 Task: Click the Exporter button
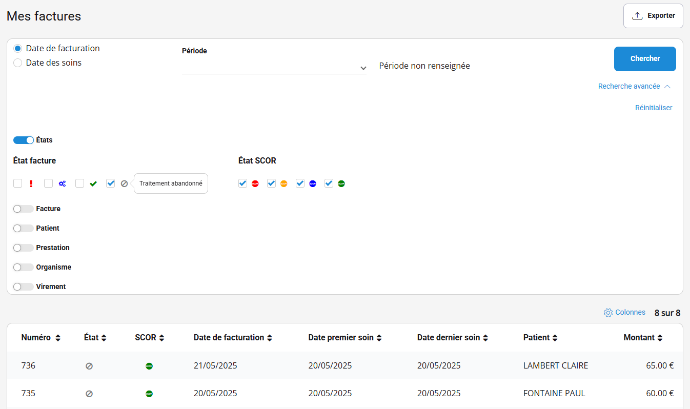point(653,16)
